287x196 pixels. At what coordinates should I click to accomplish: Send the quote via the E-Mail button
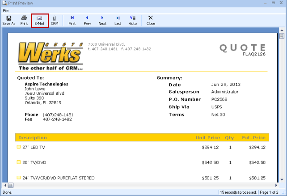tap(39, 20)
